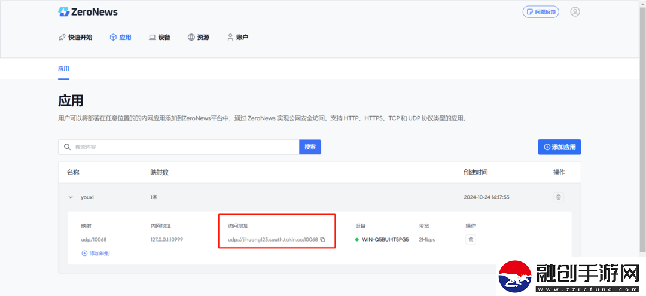
Task: Click the udp://jihuang123.south.takin.cc:10068 address text
Action: [x=273, y=240]
